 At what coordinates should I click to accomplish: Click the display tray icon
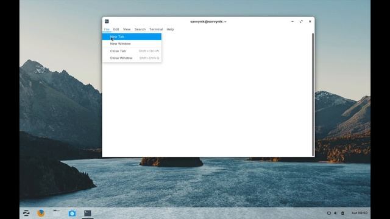[x=329, y=213]
